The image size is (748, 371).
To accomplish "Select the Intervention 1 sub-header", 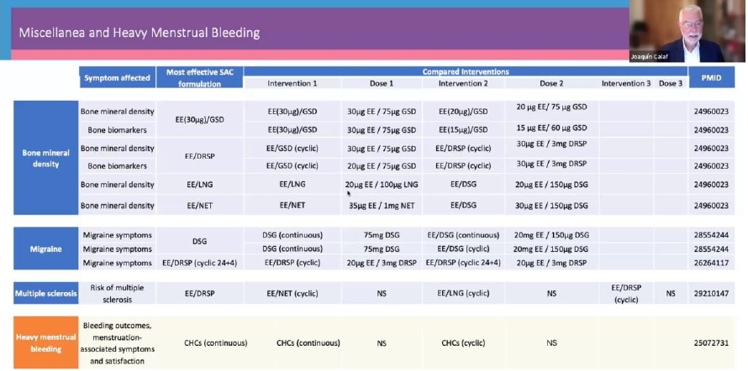I will [x=292, y=83].
